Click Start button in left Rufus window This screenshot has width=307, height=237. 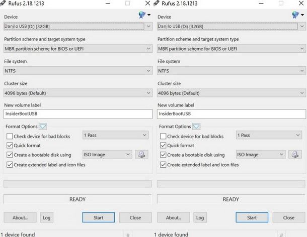click(x=99, y=217)
